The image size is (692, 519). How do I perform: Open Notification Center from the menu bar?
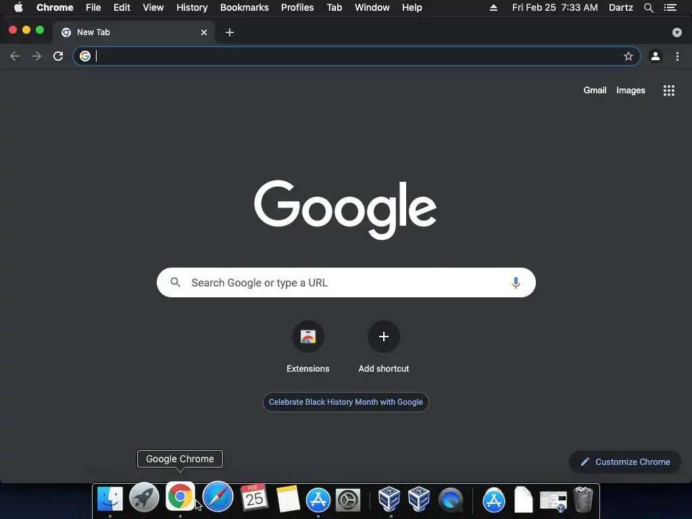pyautogui.click(x=670, y=7)
